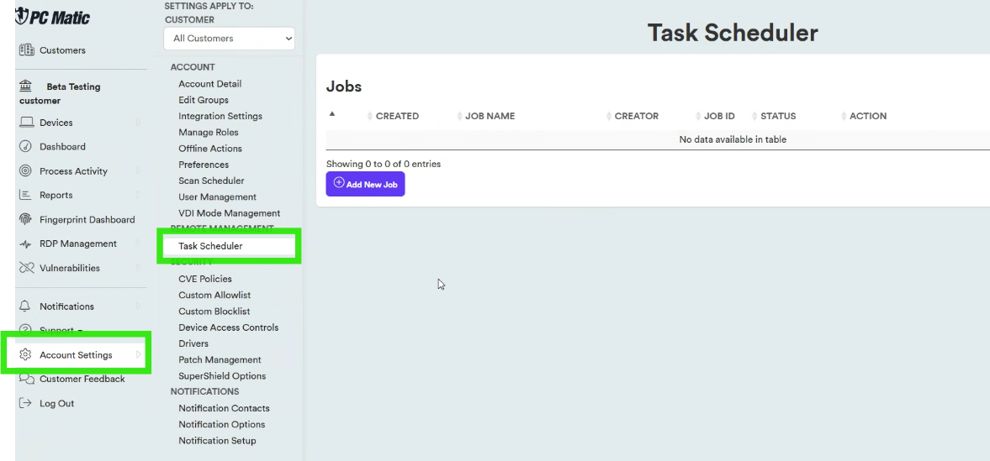Expand the Vulnerabilities submenu arrow
990x461 pixels.
138,268
